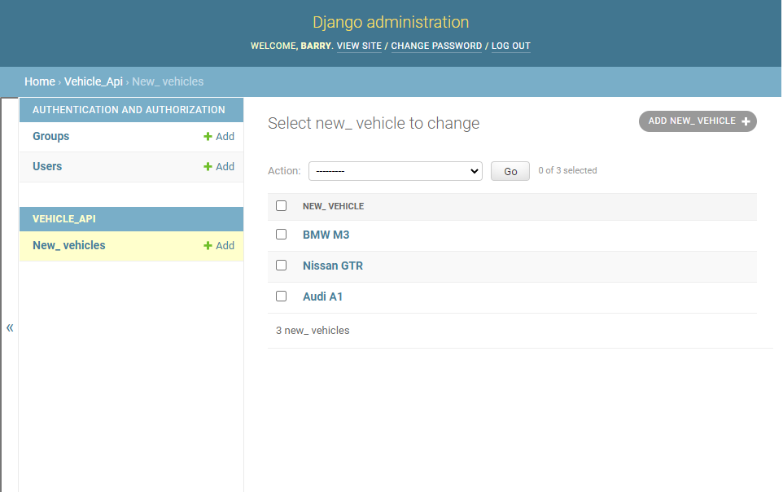Log out via the header link

point(511,46)
